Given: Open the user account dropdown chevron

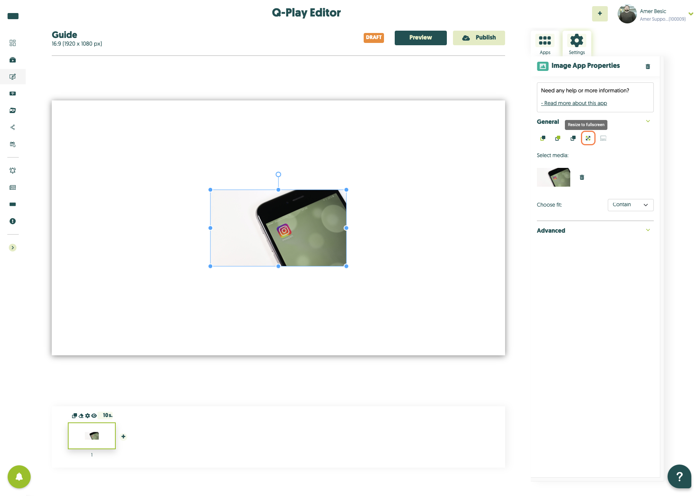Looking at the screenshot, I should [691, 14].
